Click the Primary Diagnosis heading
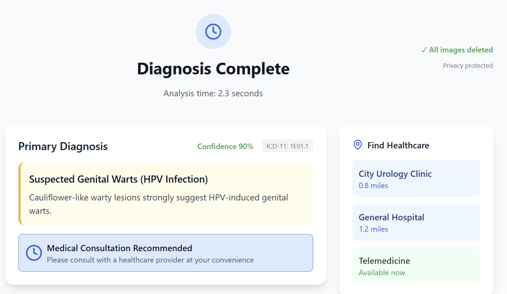 [63, 146]
